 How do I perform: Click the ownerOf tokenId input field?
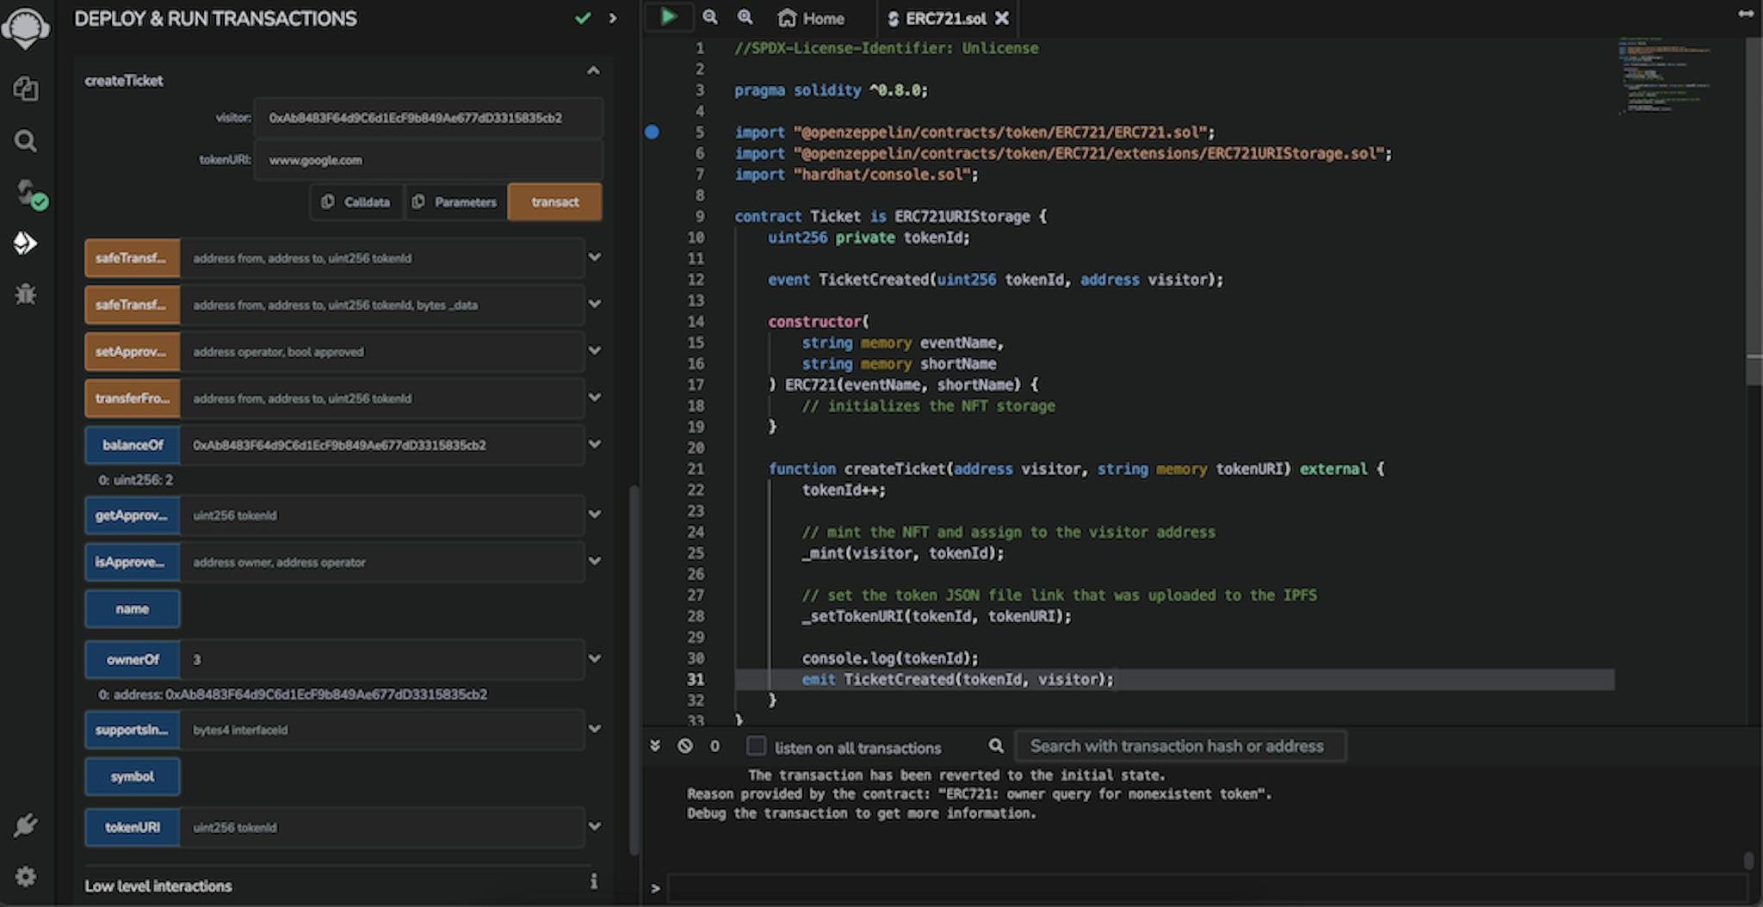click(x=381, y=659)
